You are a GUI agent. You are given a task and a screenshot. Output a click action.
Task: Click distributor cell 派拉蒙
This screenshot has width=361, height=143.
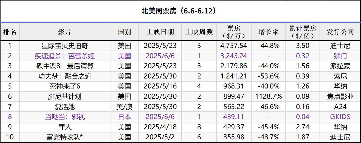[x=340, y=66]
